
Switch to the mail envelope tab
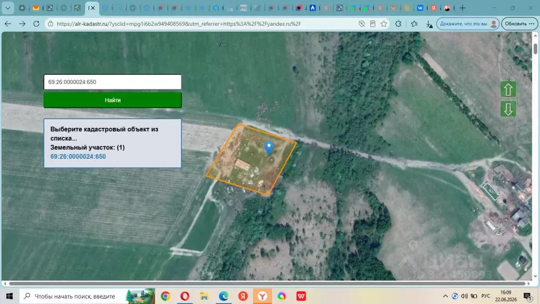point(35,8)
